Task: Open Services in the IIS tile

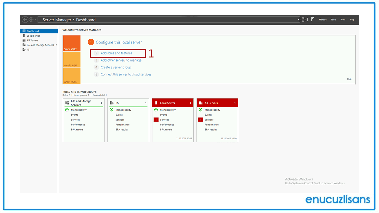Action: click(x=120, y=120)
